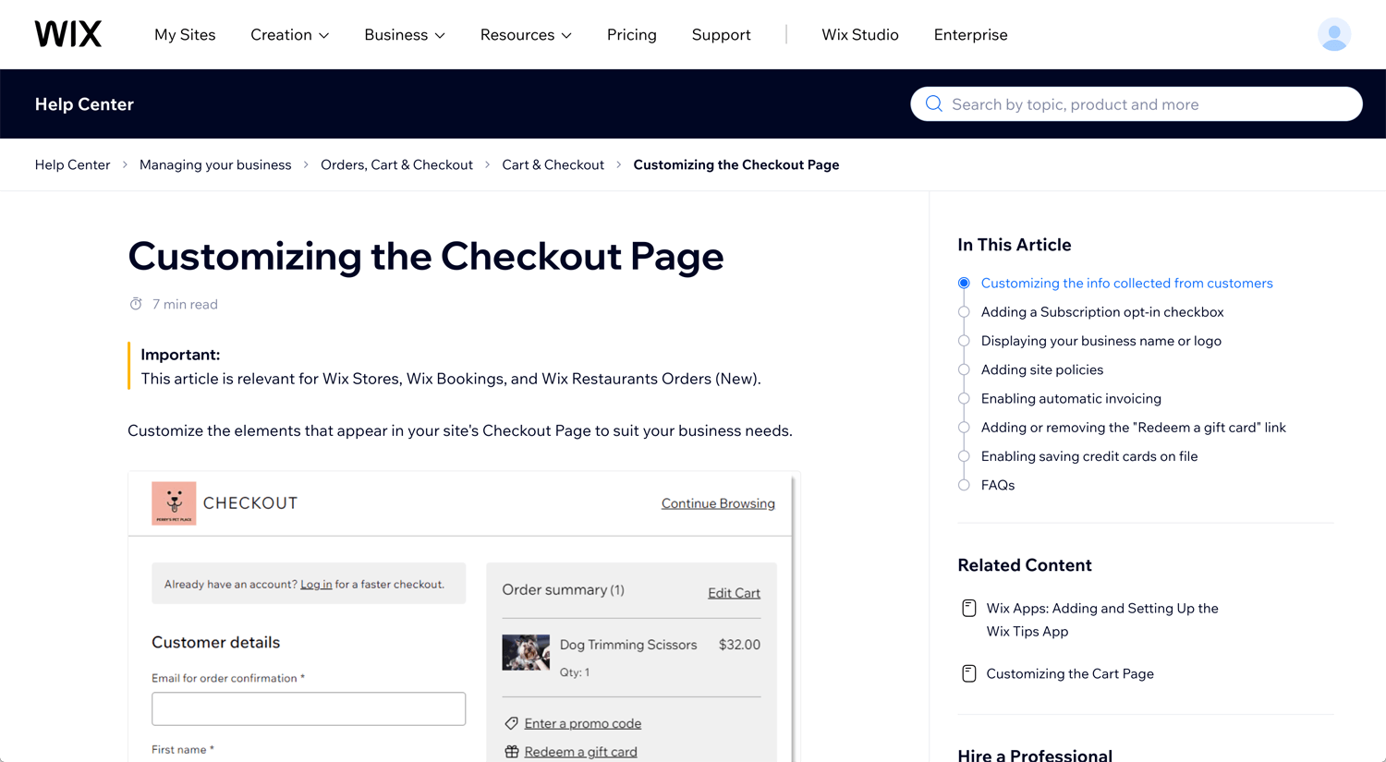Viewport: 1386px width, 762px height.
Task: Jump to Adding site policies section
Action: click(1042, 369)
